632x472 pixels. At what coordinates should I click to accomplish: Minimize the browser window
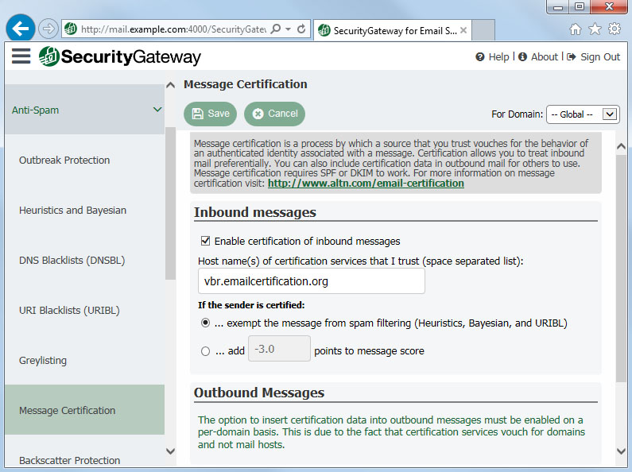tap(558, 7)
